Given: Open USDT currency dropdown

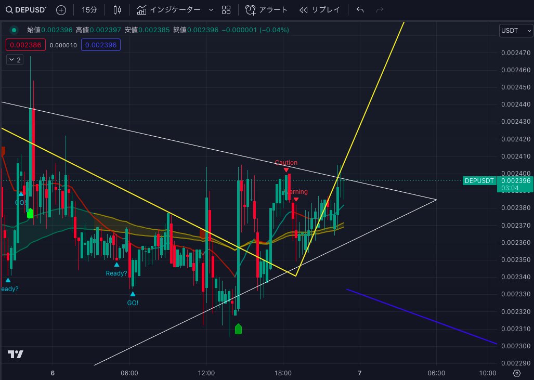Looking at the screenshot, I should pyautogui.click(x=516, y=31).
